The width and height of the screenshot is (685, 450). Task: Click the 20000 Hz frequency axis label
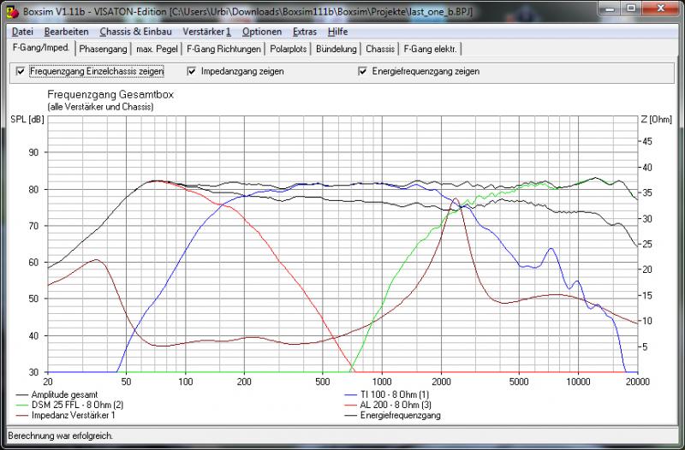tap(638, 382)
